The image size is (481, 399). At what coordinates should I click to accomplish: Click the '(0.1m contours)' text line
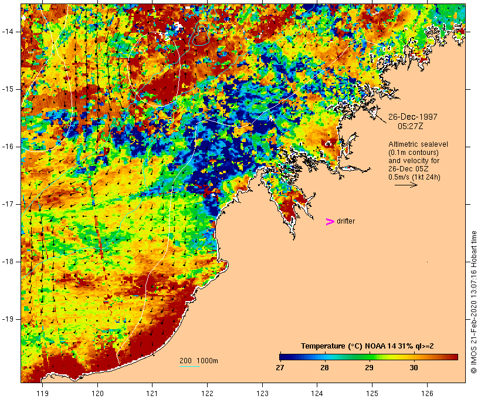point(414,153)
